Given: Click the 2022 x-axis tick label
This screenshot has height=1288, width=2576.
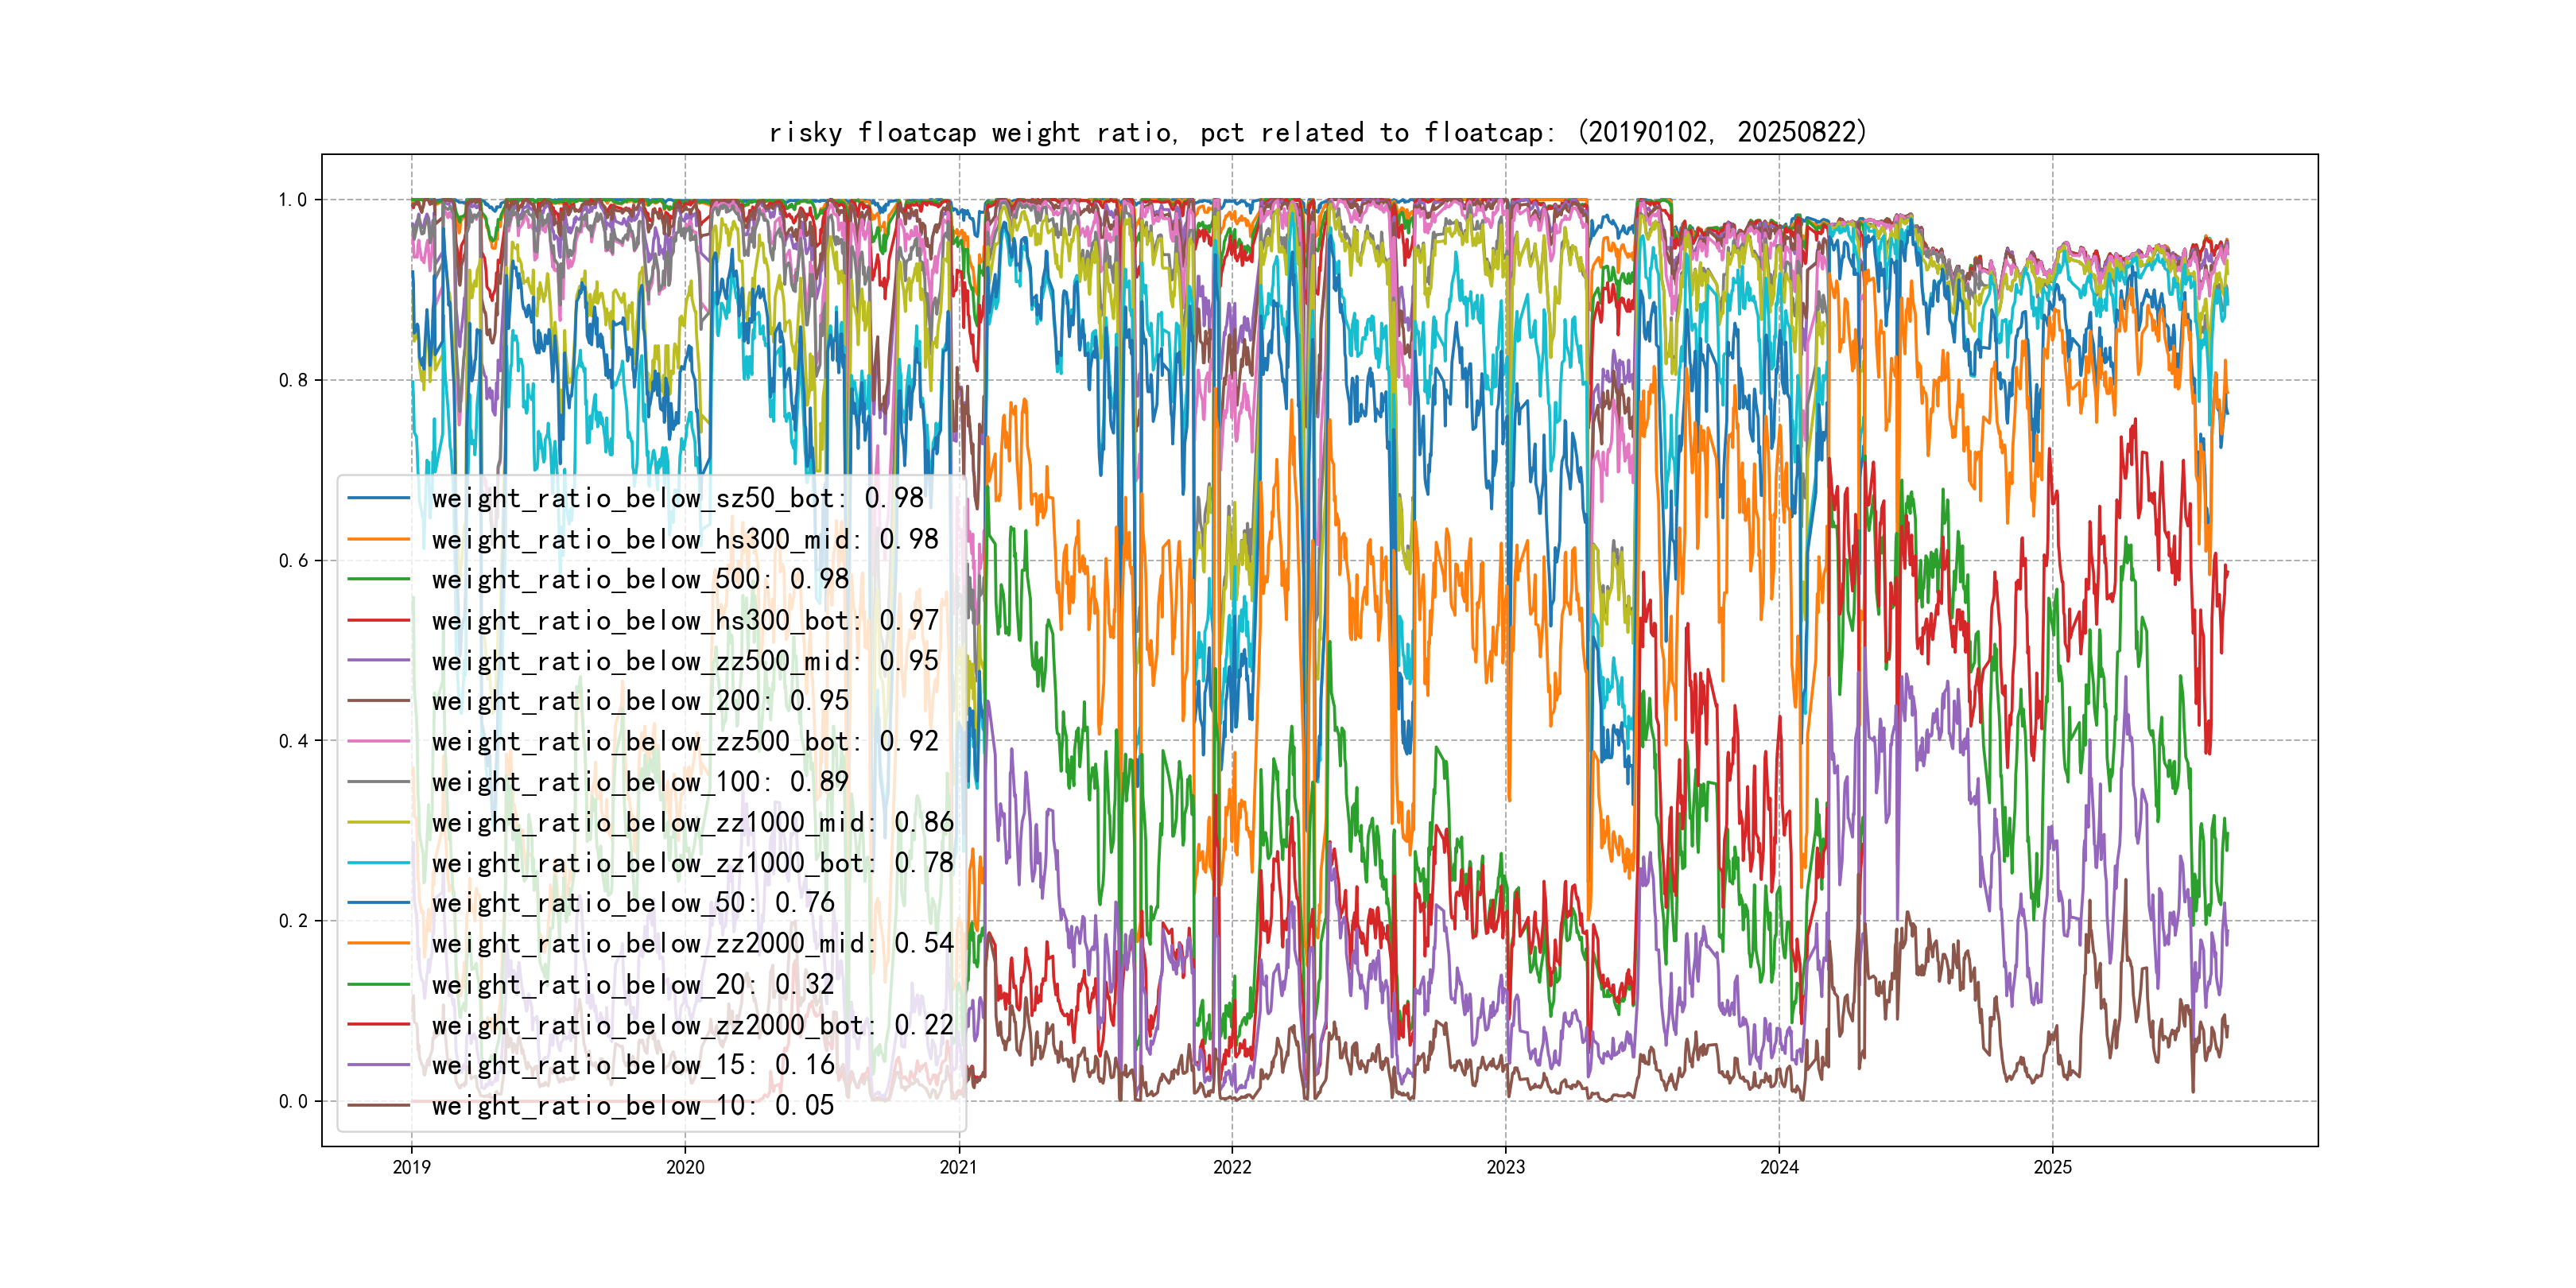Looking at the screenshot, I should tap(1232, 1167).
